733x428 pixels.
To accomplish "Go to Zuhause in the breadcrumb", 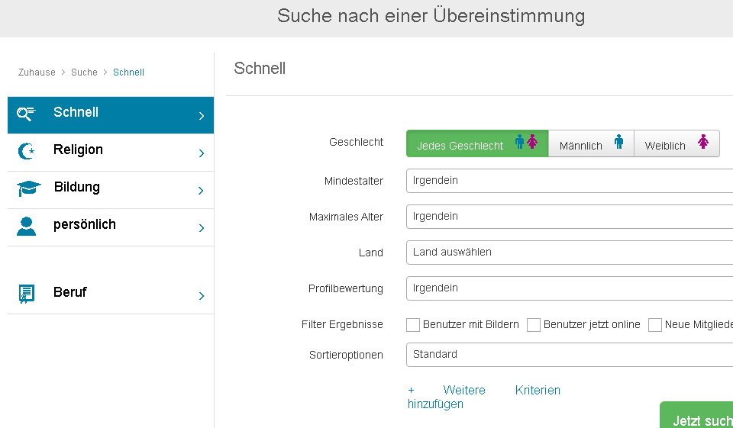I will pos(37,72).
